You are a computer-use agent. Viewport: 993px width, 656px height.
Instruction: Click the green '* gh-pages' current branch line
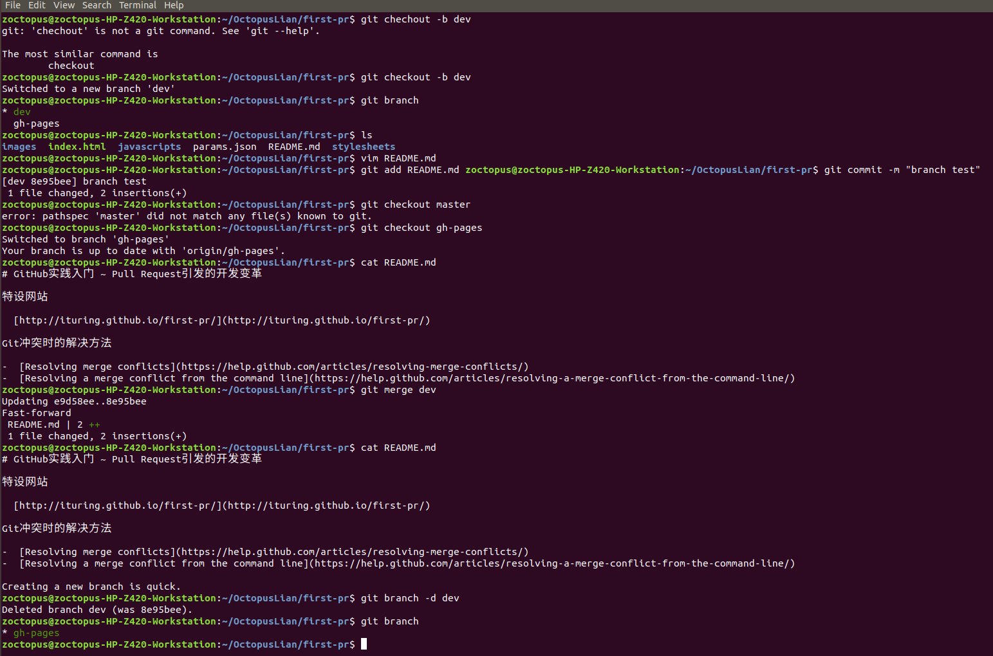click(x=31, y=633)
